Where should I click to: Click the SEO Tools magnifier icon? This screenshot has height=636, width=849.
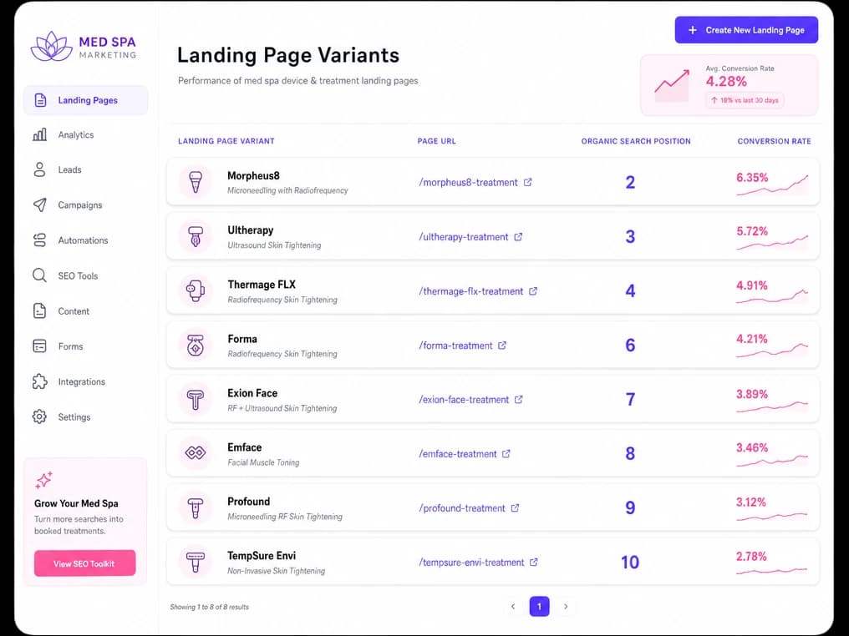[39, 275]
